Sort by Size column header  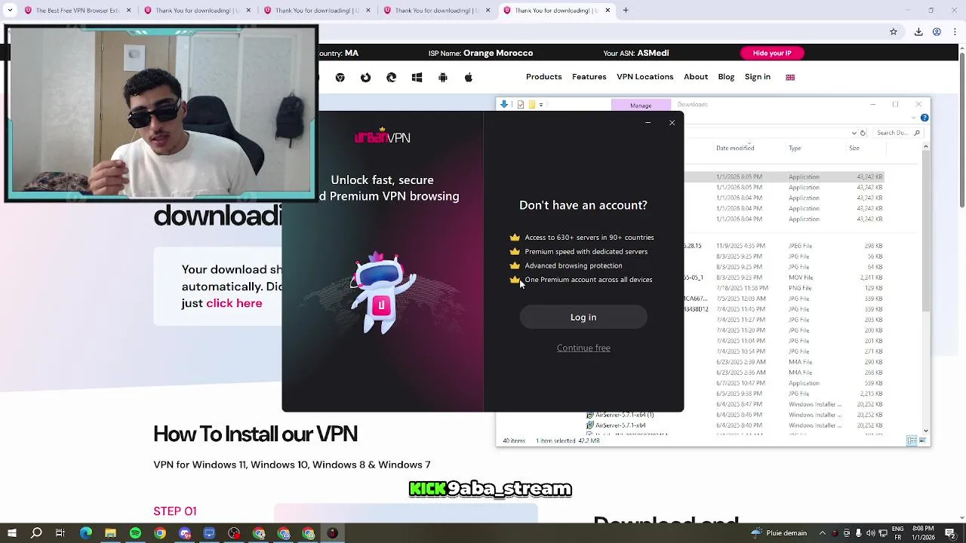pos(854,148)
